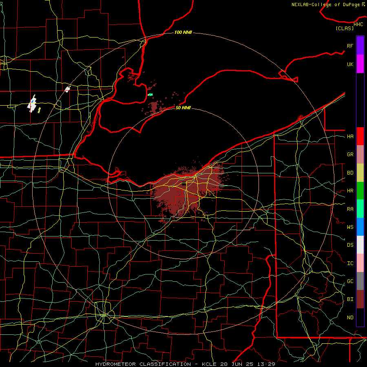Click the "RA" legend label

pos(350,209)
